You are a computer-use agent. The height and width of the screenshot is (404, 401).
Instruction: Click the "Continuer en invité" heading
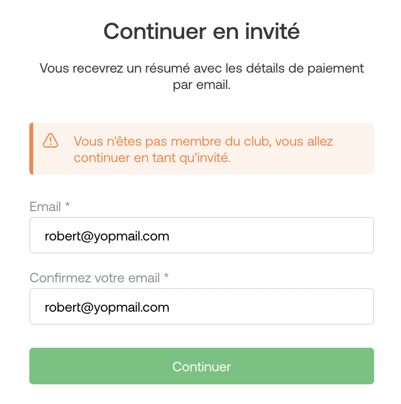tap(201, 32)
